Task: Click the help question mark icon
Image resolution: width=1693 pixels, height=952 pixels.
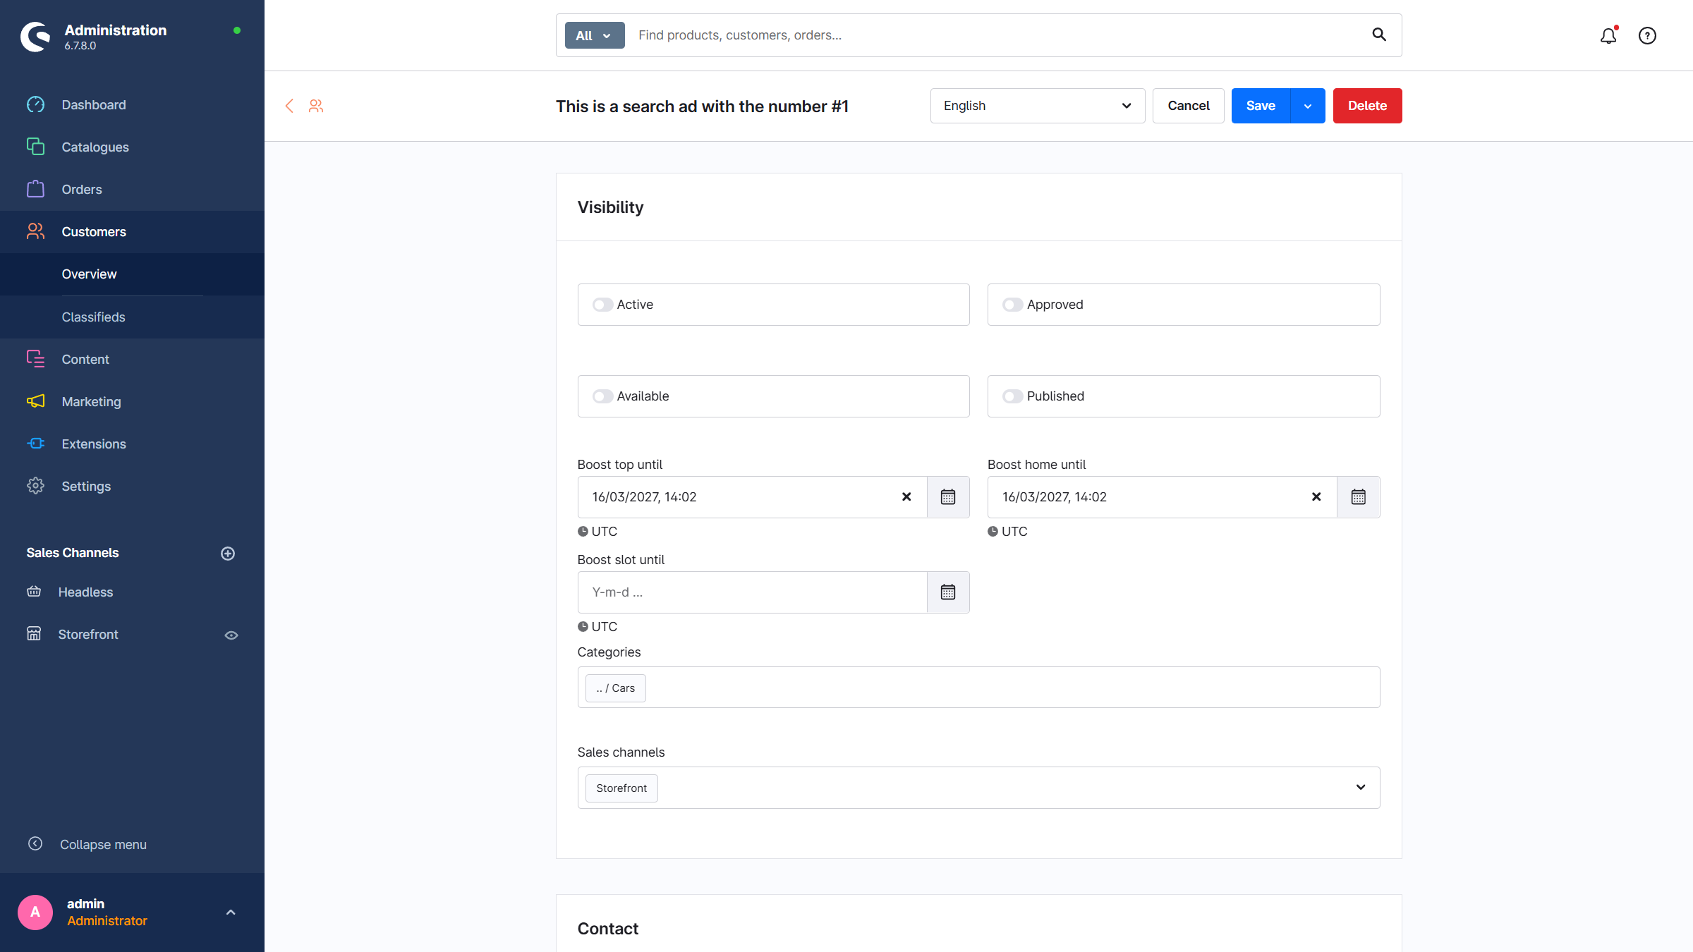Action: (x=1647, y=35)
